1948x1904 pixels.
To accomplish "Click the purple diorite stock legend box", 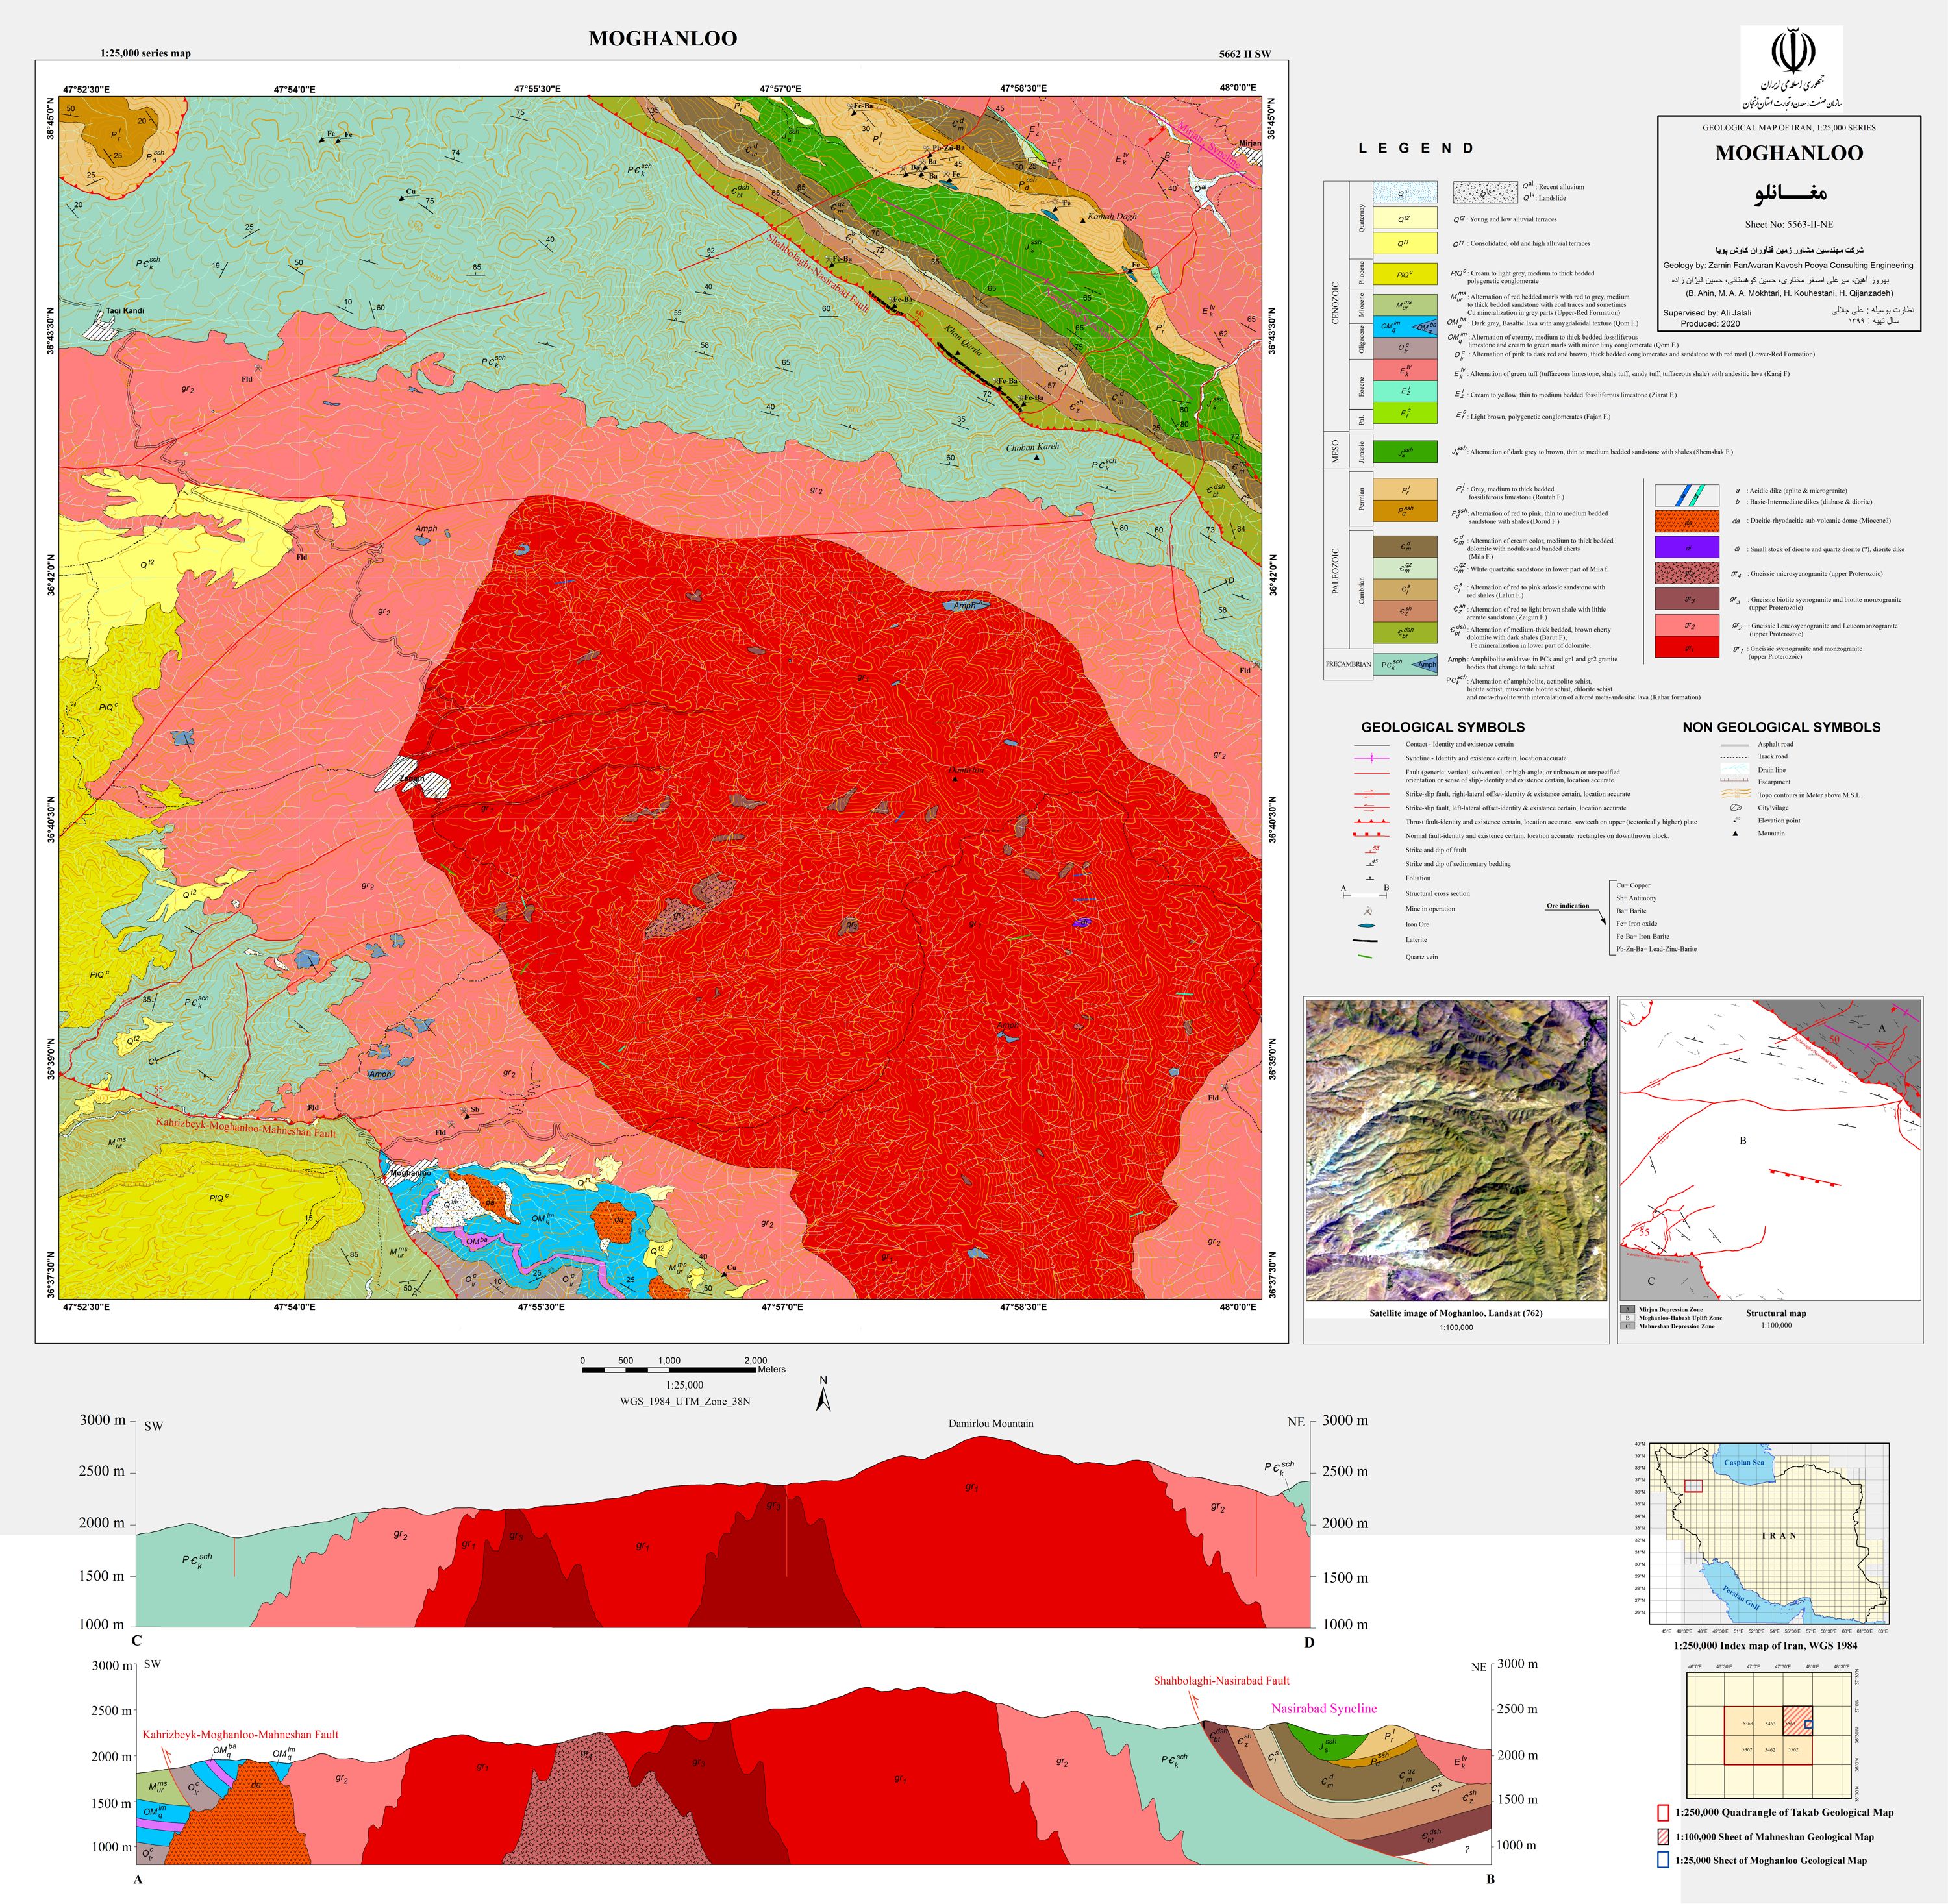I will click(1687, 546).
